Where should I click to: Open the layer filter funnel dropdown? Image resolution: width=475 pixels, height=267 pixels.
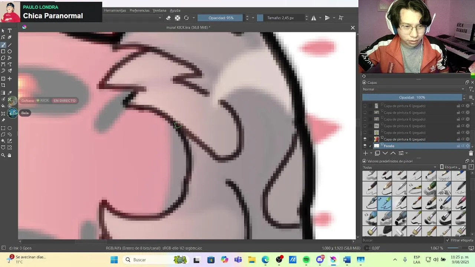tap(471, 89)
